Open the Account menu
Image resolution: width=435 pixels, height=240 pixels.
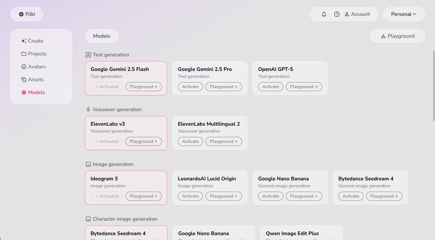(357, 14)
